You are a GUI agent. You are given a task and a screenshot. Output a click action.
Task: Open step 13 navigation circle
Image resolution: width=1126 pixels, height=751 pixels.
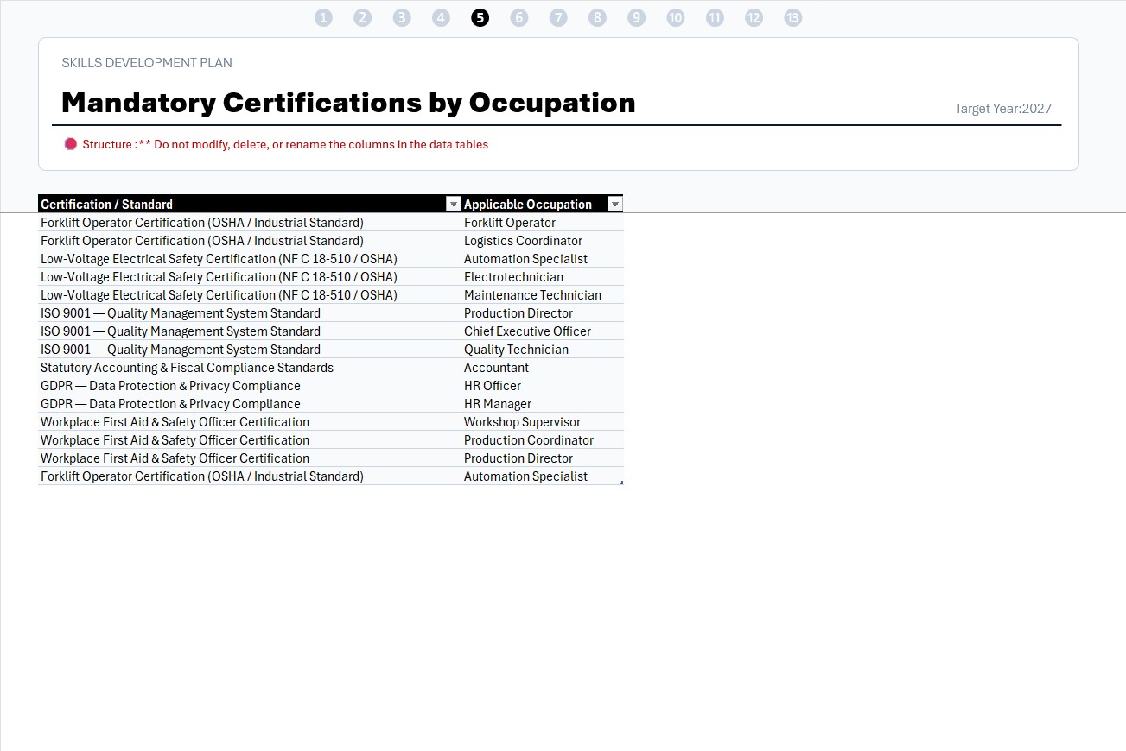coord(792,18)
